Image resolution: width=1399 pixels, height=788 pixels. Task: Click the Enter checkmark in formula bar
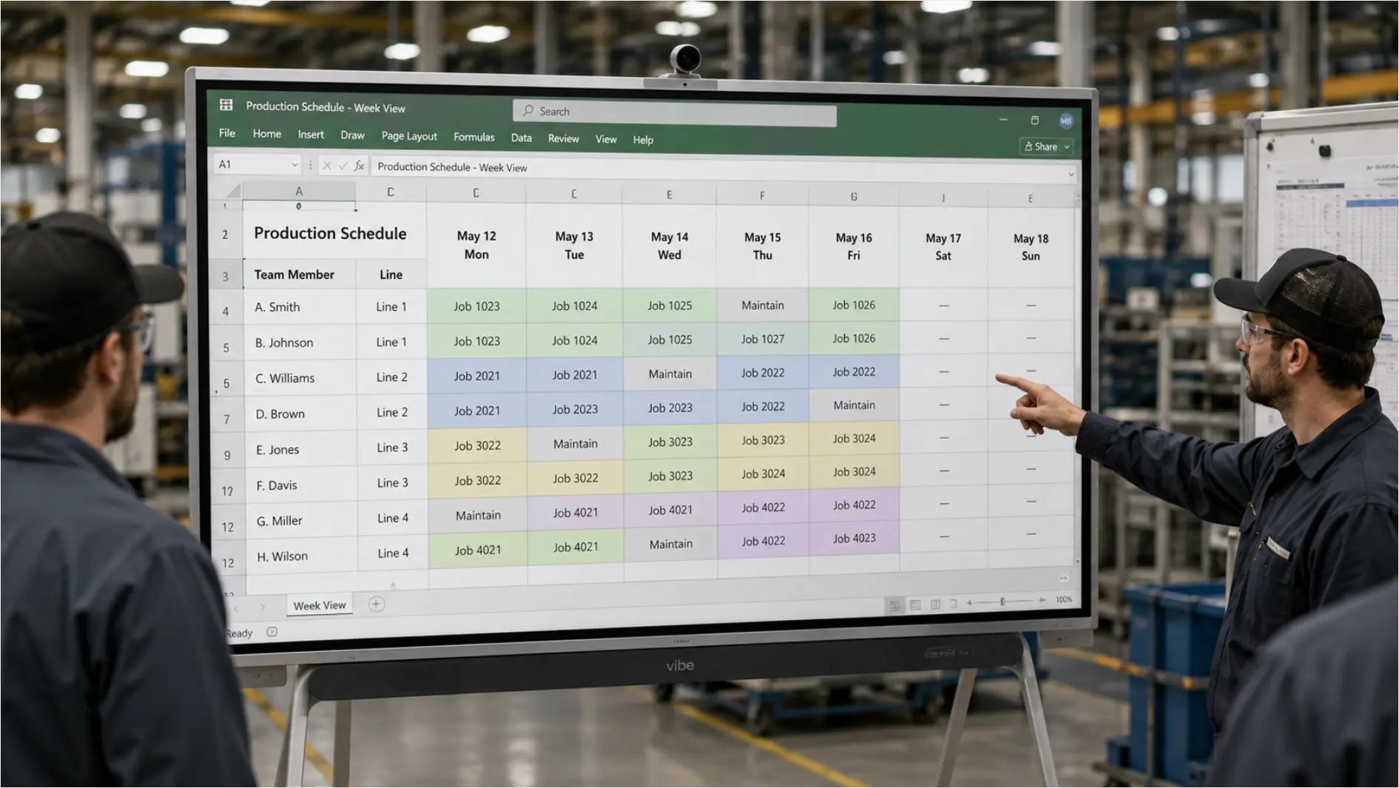click(343, 166)
